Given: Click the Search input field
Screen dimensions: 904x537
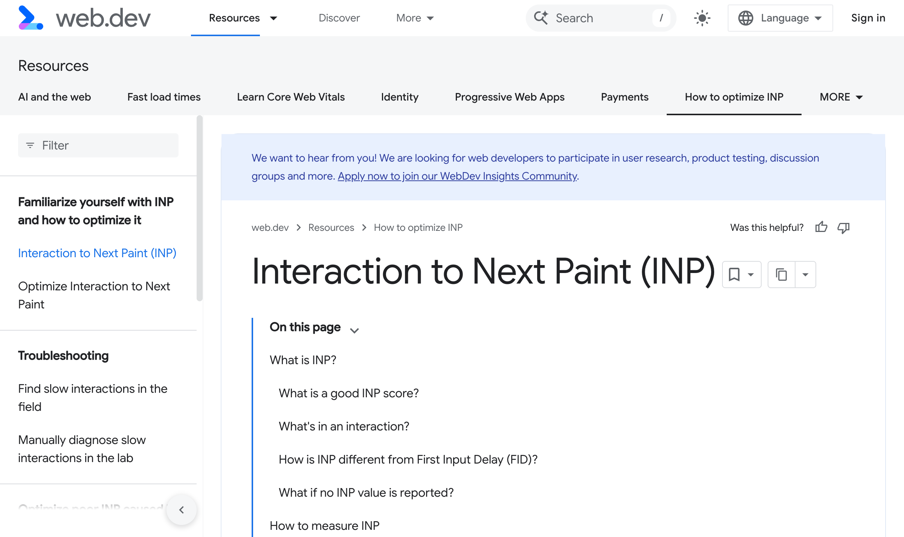Looking at the screenshot, I should coord(601,18).
